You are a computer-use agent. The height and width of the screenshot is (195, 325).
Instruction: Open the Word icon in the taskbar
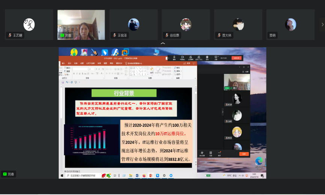[137, 175]
